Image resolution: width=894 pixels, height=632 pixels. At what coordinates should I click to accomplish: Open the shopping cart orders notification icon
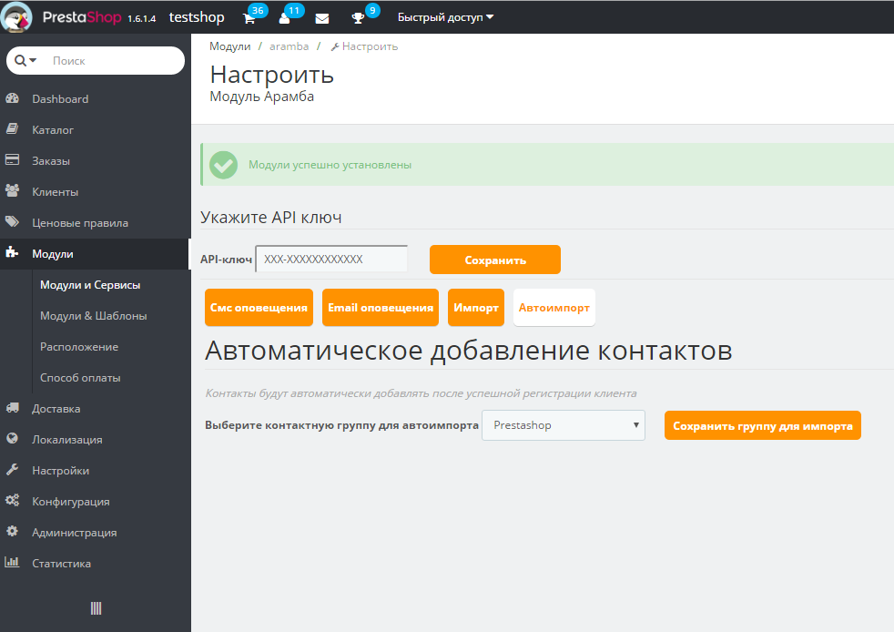pos(249,18)
